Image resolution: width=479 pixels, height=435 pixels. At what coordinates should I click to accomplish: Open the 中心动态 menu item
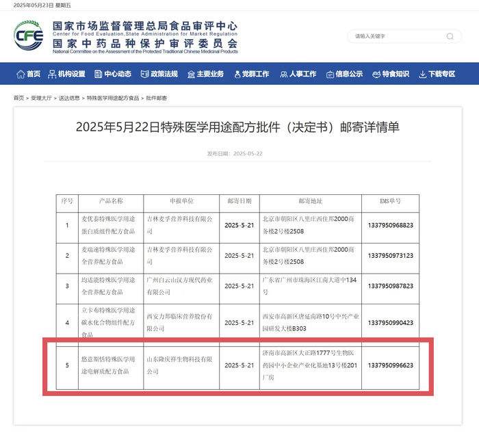point(118,74)
